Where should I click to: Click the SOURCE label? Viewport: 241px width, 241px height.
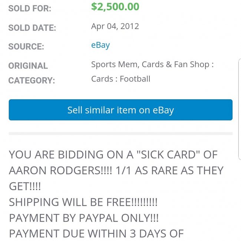point(26,47)
